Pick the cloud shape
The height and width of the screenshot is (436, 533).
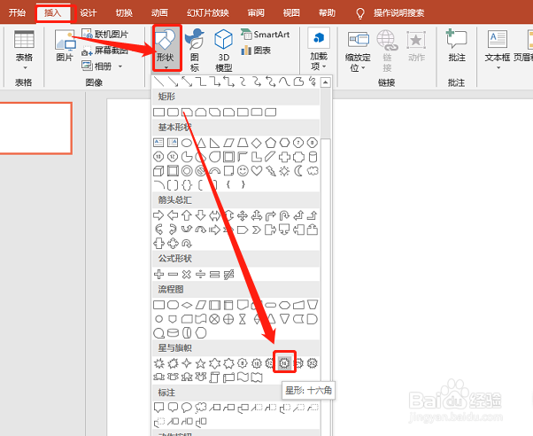313,170
